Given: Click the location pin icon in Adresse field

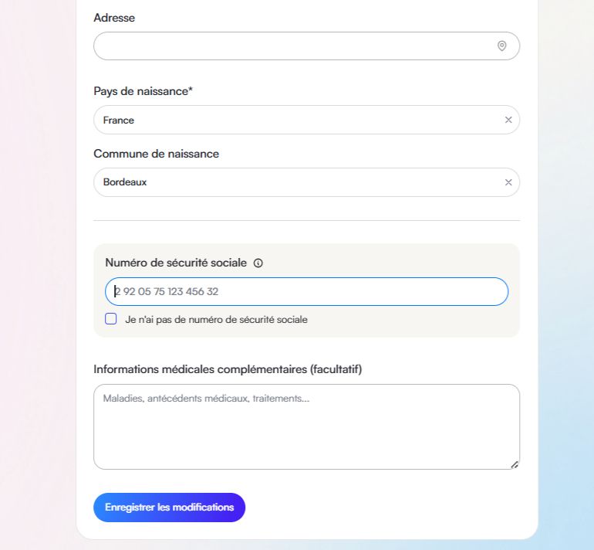Looking at the screenshot, I should (501, 46).
